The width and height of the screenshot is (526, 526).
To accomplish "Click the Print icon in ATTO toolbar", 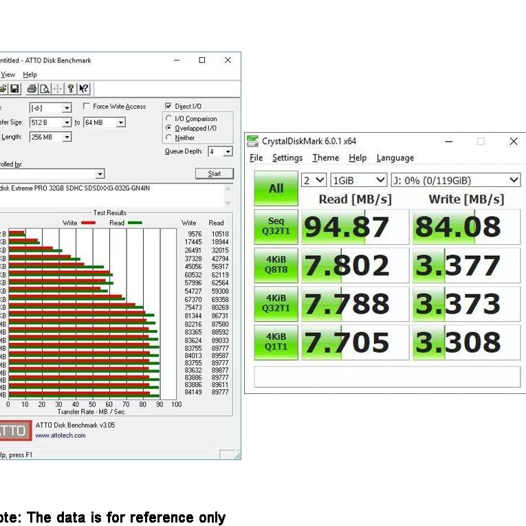I will coord(32,89).
